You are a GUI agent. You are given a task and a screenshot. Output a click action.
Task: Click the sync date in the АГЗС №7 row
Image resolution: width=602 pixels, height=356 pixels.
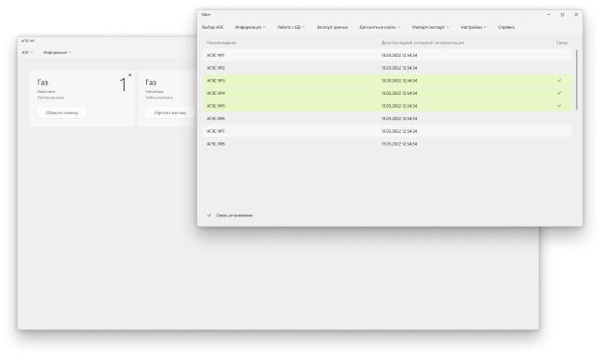(399, 131)
